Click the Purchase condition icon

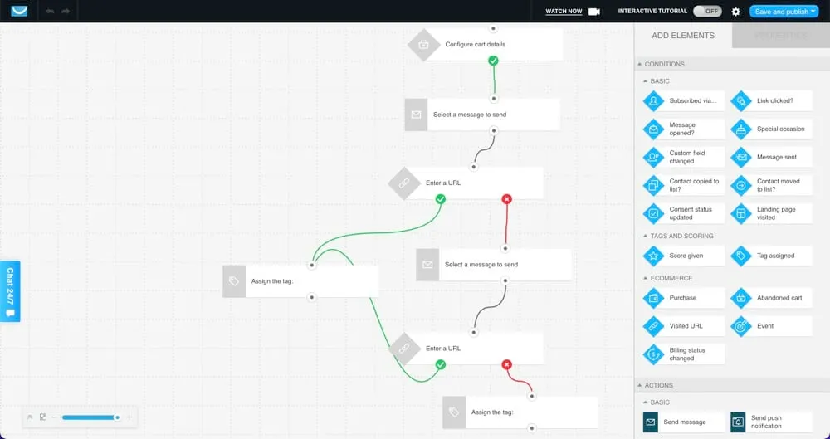(x=654, y=298)
